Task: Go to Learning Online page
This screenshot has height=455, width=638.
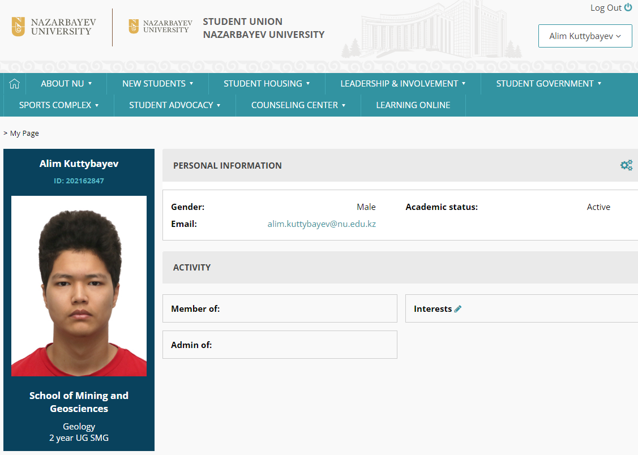Action: coord(413,105)
